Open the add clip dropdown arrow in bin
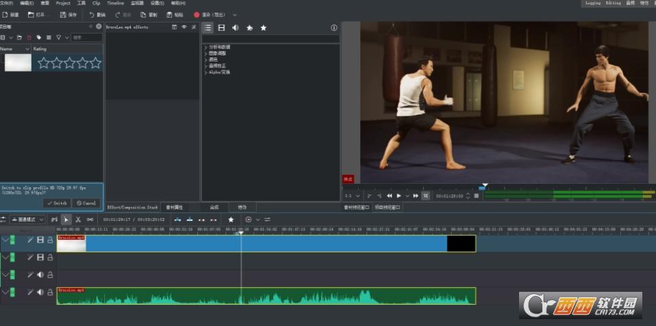Screen dimensions: 656x326 point(11,38)
